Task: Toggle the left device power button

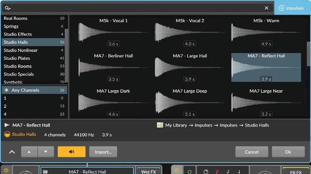Action: point(6,170)
